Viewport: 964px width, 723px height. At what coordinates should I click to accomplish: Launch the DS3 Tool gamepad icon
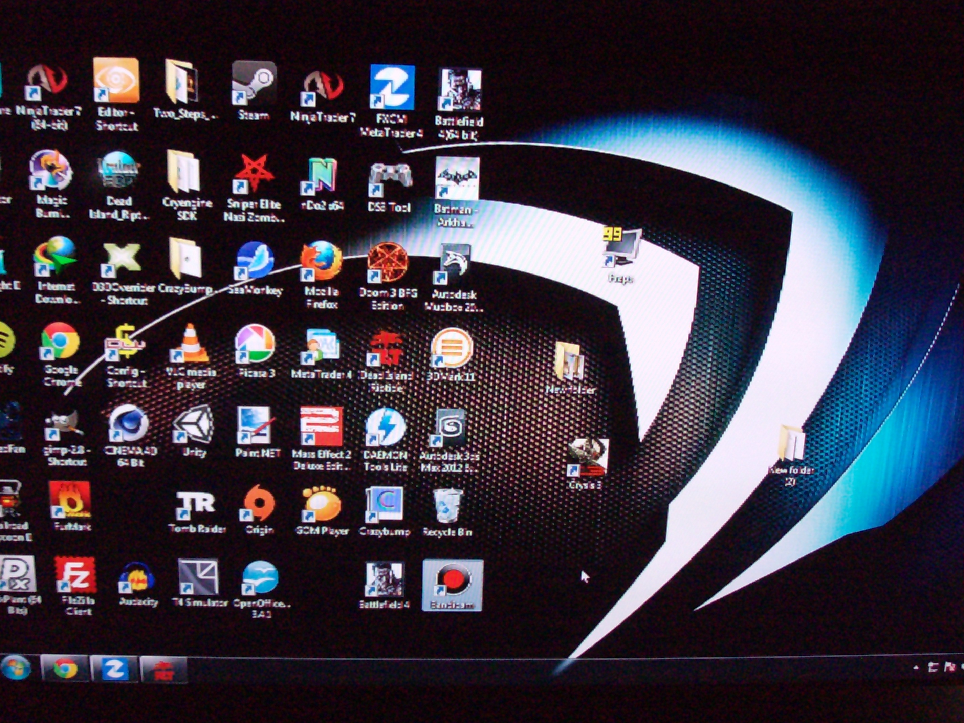click(x=389, y=188)
